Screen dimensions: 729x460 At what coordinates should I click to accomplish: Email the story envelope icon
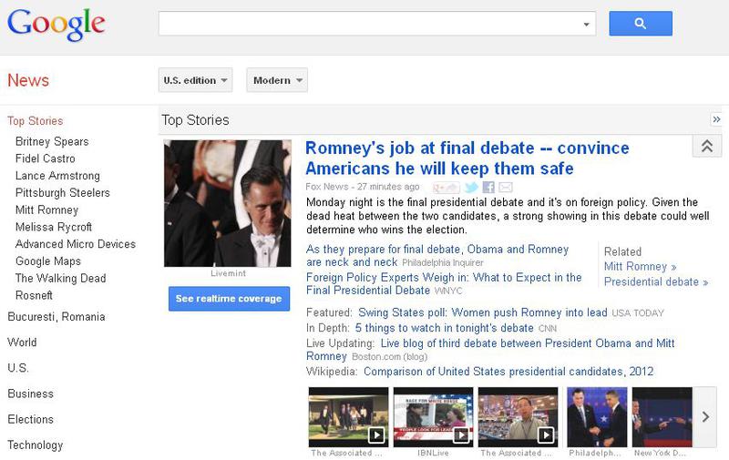[506, 188]
